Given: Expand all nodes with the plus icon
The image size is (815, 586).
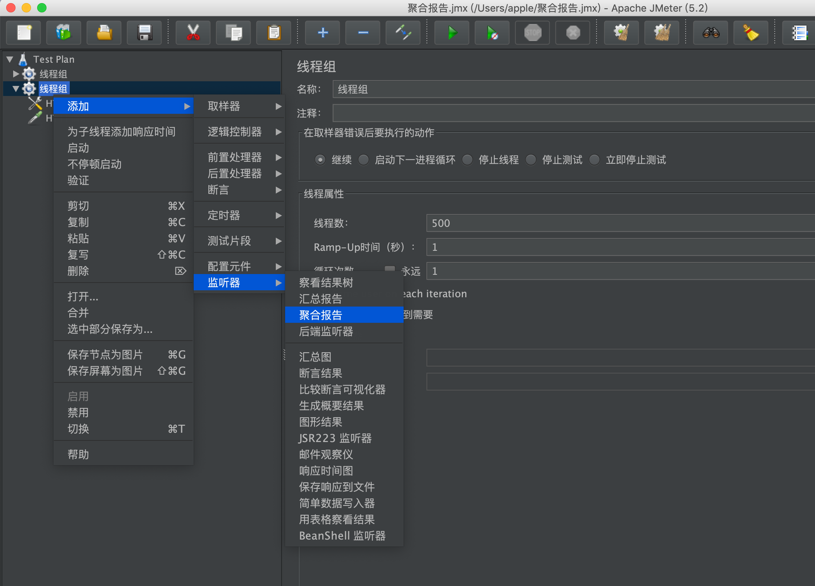Looking at the screenshot, I should [323, 33].
